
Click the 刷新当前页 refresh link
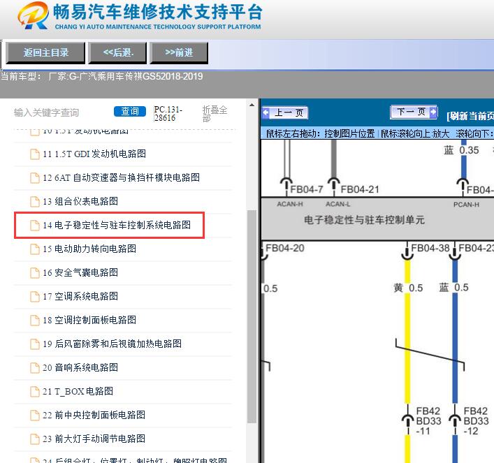(x=470, y=116)
